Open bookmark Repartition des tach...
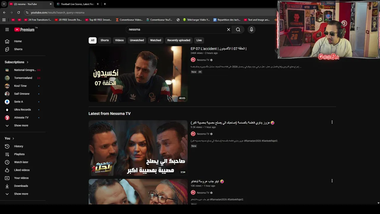This screenshot has width=380, height=214. tap(227, 20)
